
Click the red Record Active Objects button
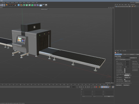pos(96,87)
